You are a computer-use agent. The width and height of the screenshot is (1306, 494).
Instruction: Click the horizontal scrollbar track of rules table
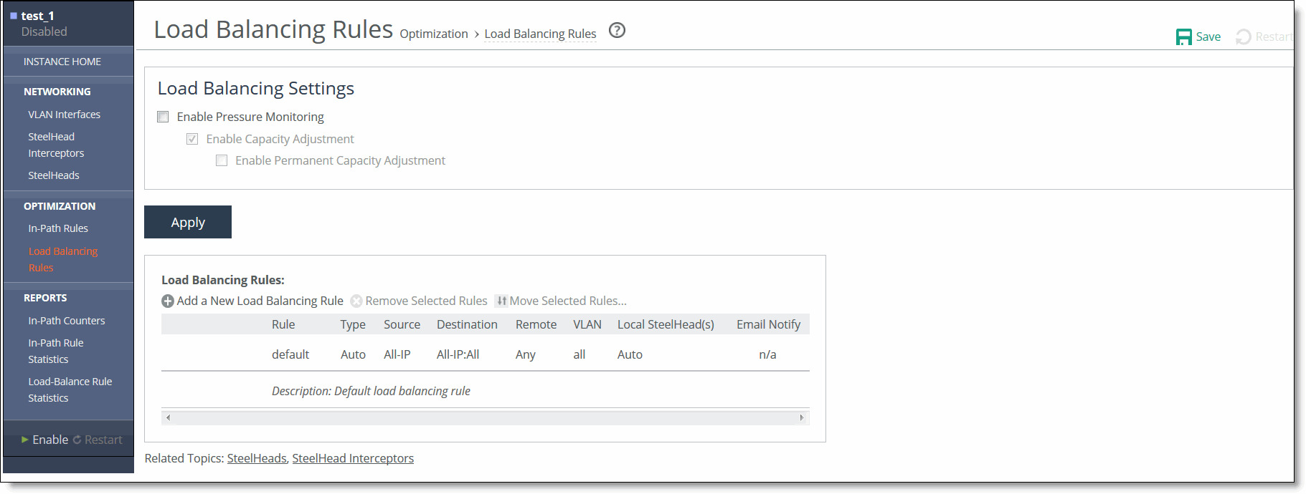point(485,417)
